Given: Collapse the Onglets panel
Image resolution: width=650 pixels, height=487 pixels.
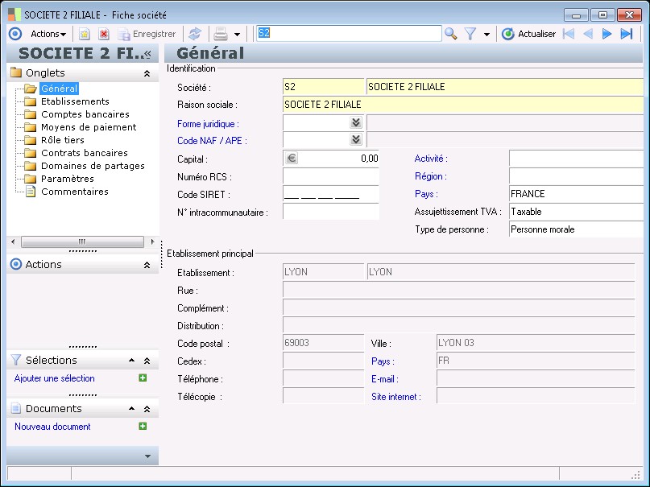Looking at the screenshot, I should click(147, 73).
